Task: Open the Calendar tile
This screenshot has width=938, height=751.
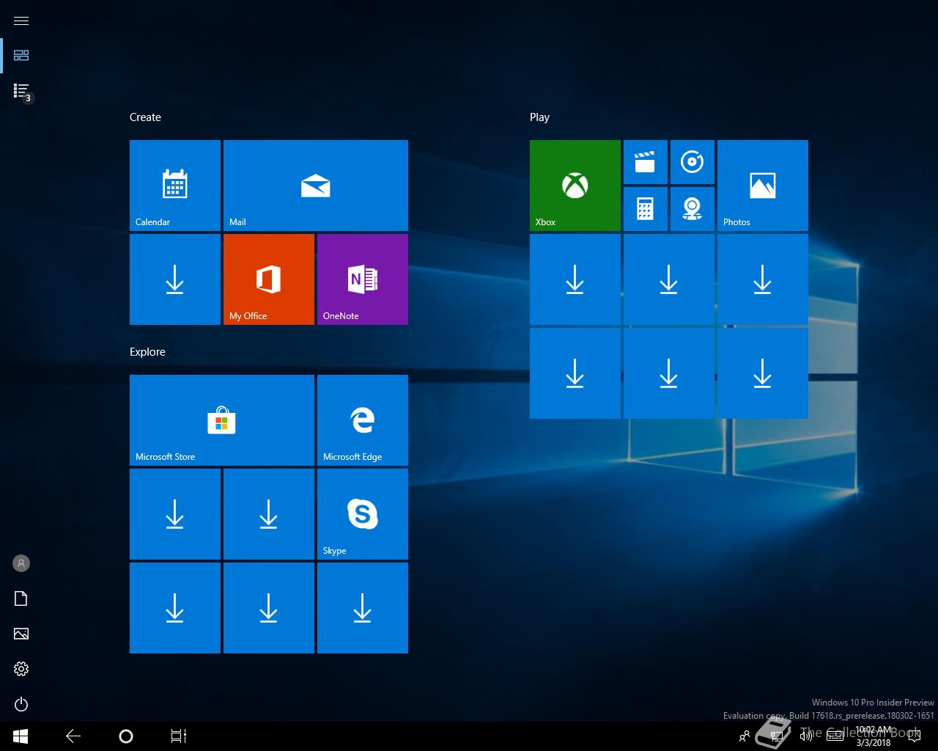Action: coord(175,186)
